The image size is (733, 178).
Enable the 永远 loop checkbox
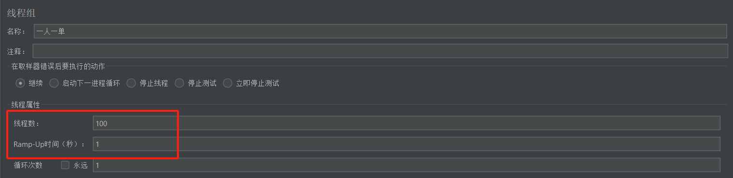pyautogui.click(x=65, y=165)
